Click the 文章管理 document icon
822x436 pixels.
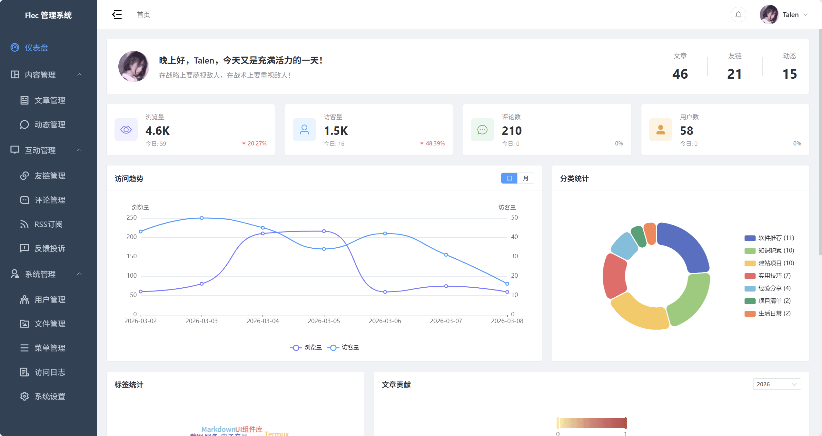point(25,100)
